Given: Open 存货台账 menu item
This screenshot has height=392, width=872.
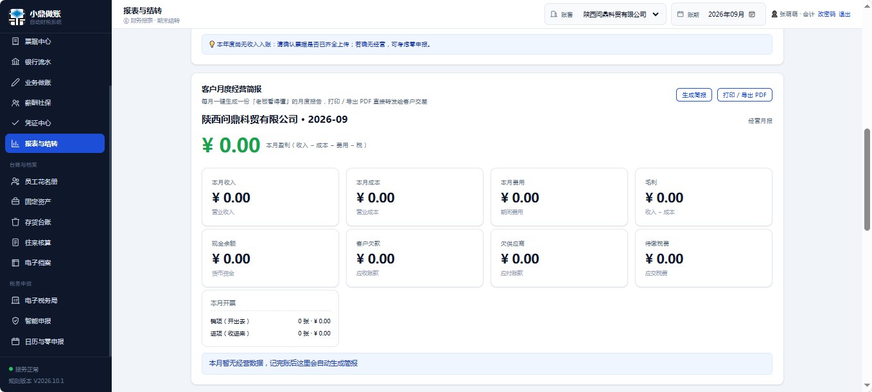Looking at the screenshot, I should pyautogui.click(x=55, y=222).
